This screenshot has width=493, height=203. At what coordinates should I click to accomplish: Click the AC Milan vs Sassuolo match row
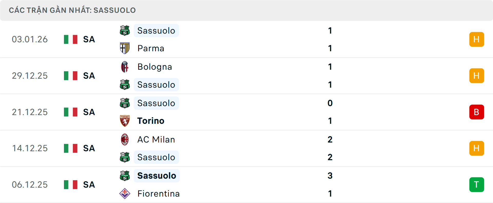246,148
